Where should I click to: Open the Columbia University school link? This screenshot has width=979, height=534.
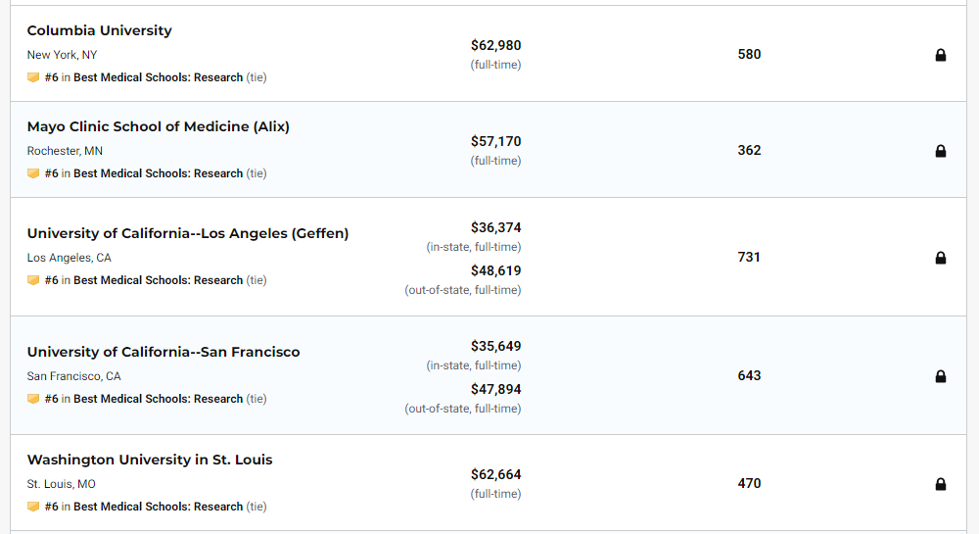click(99, 30)
